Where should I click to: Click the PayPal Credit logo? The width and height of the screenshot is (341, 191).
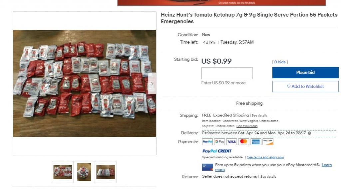[x=217, y=151]
